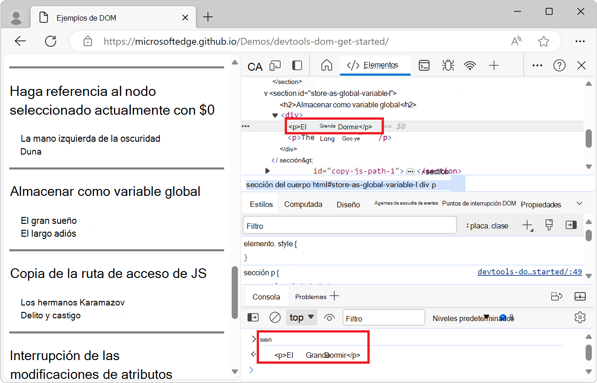Click the browser back arrow
Viewport: 597px width, 383px height.
point(20,41)
